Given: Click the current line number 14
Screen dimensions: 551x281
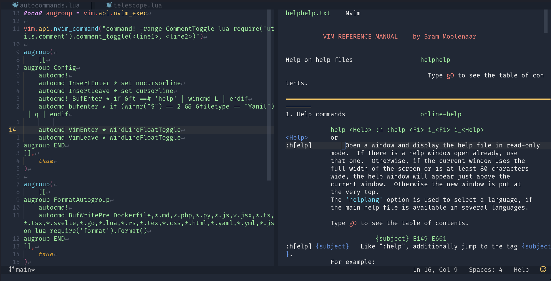Looking at the screenshot, I should [x=12, y=130].
